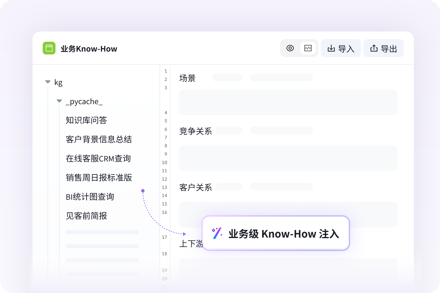Click the 导入 import button
The height and width of the screenshot is (293, 440).
(341, 48)
